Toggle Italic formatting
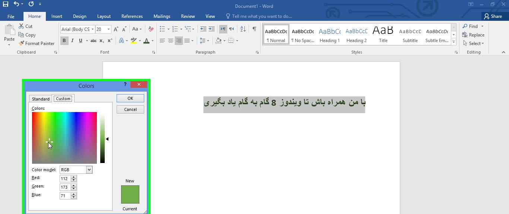The height and width of the screenshot is (214, 509). click(73, 41)
